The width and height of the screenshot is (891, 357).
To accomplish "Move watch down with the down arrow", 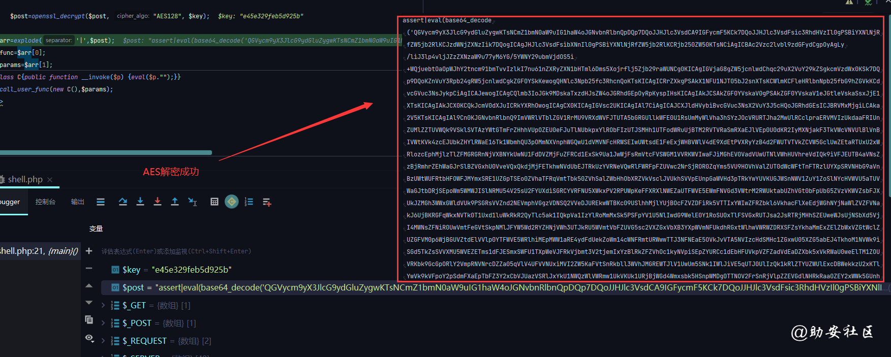I will coord(89,303).
